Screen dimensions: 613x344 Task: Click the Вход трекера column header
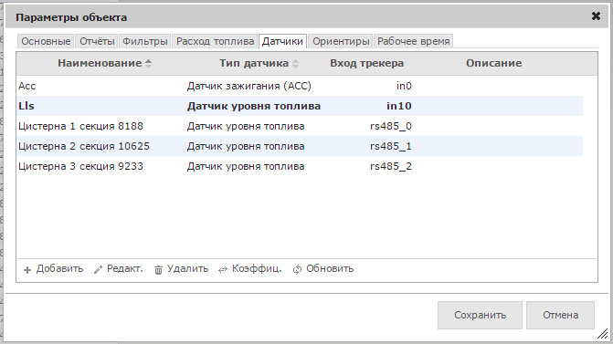(366, 63)
